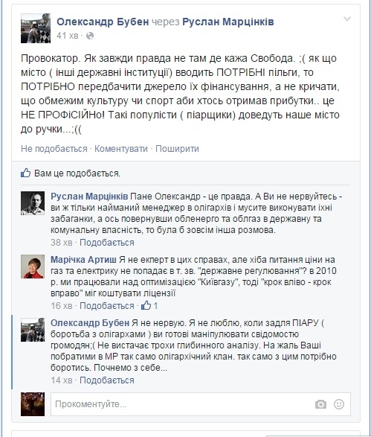Open Олександр Бубен's name in post header
Viewport: 371px width, 437px height.
[x=103, y=22]
